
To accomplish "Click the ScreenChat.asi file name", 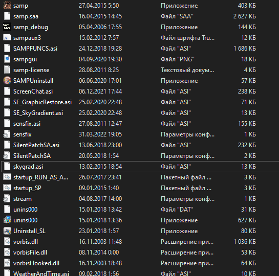I will (33, 91).
